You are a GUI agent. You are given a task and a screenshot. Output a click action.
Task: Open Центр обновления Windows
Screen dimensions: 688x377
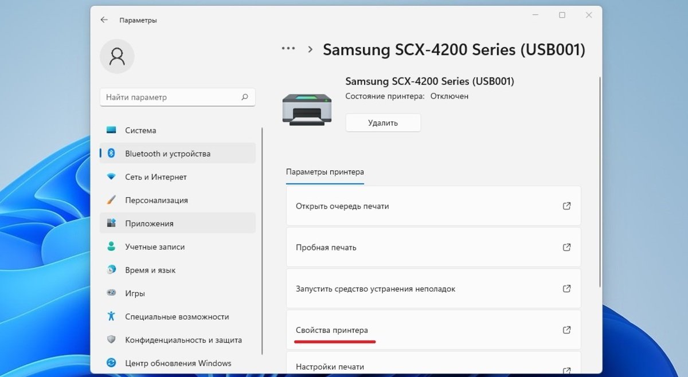pos(178,363)
